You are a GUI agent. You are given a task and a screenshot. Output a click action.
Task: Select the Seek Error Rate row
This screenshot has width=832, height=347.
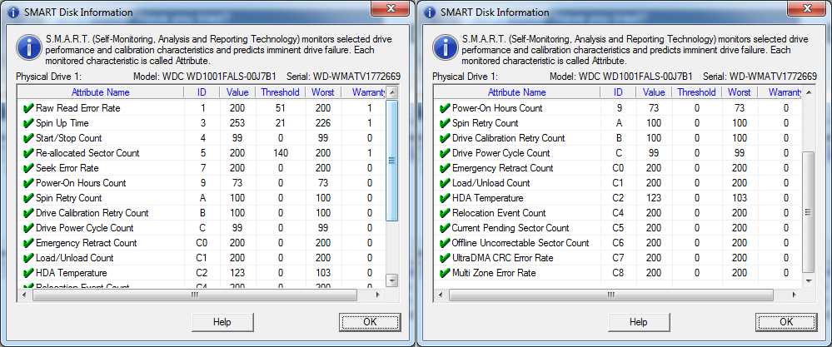[x=202, y=168]
